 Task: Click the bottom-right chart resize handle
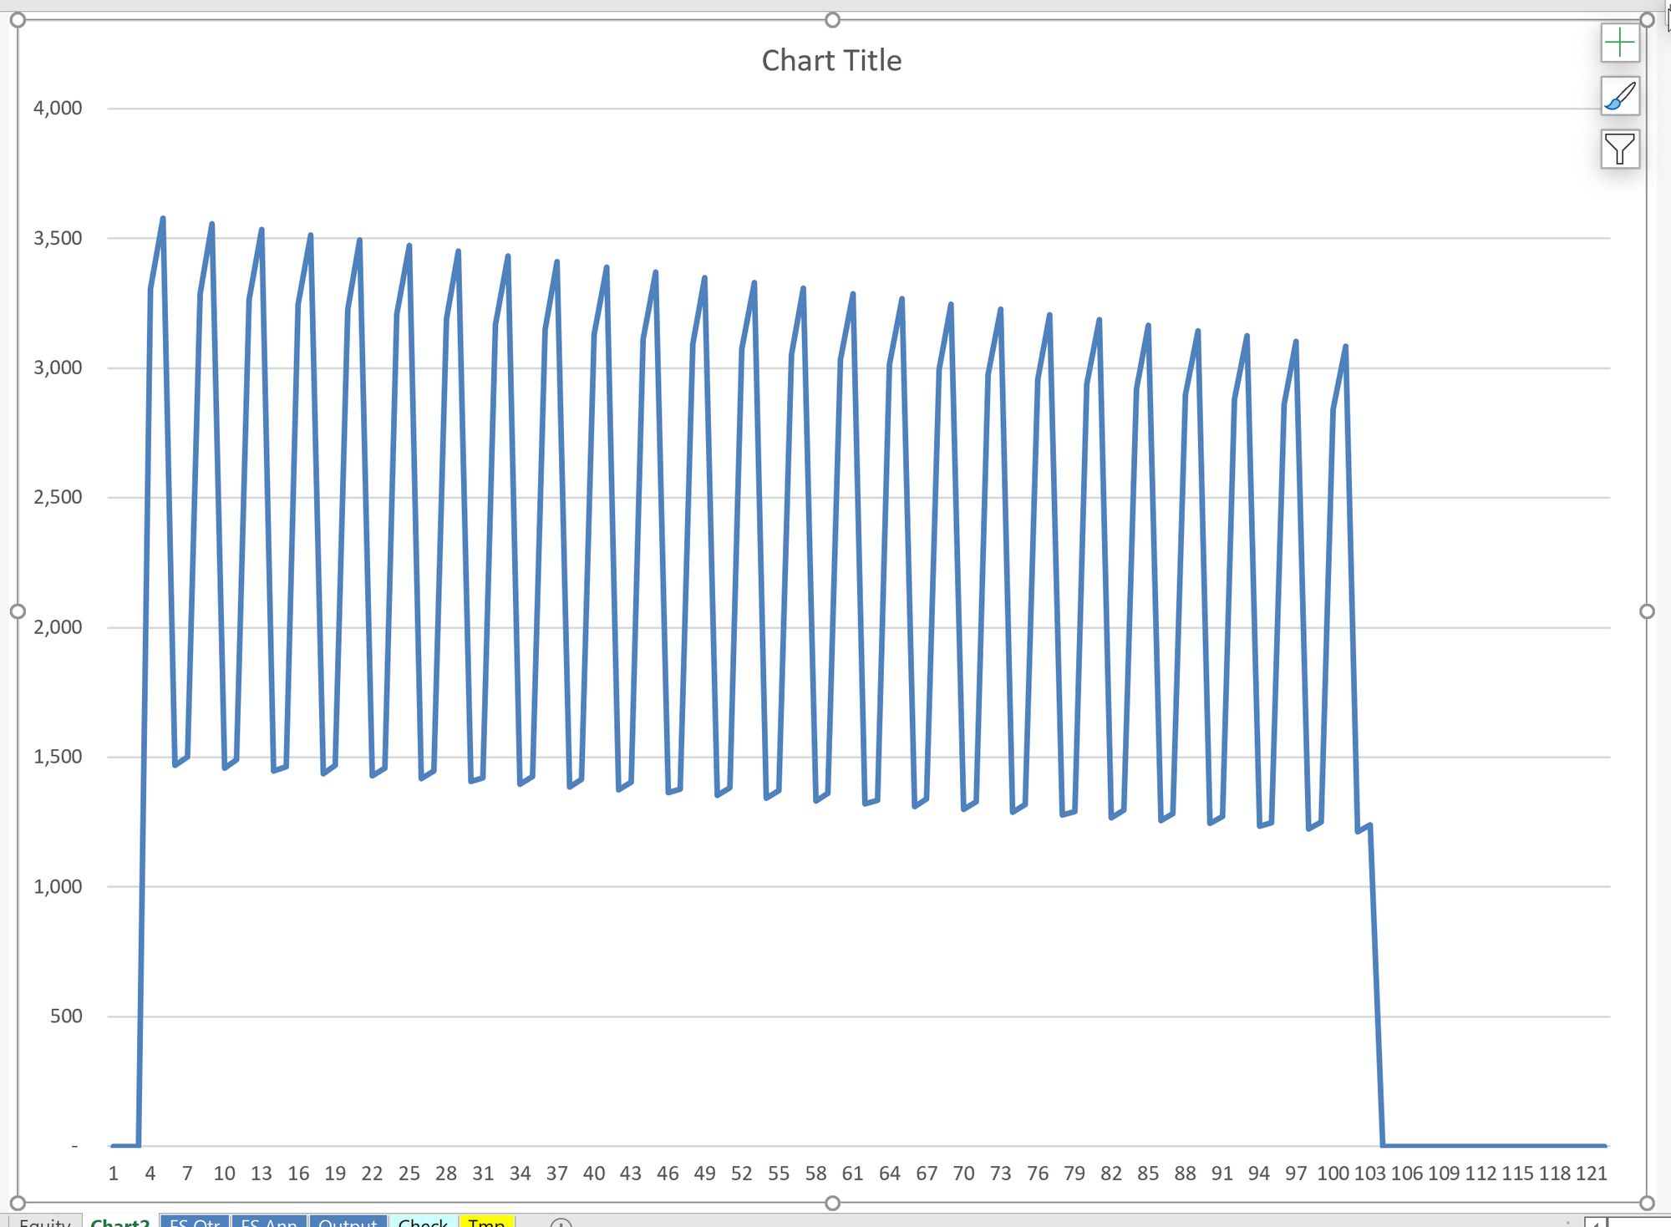(x=1647, y=1203)
